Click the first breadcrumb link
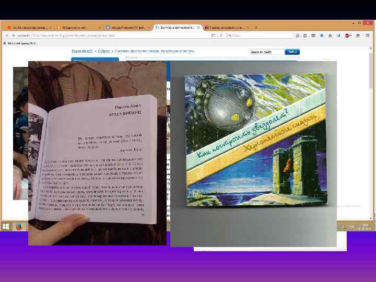This screenshot has width=376, height=282. [x=82, y=51]
